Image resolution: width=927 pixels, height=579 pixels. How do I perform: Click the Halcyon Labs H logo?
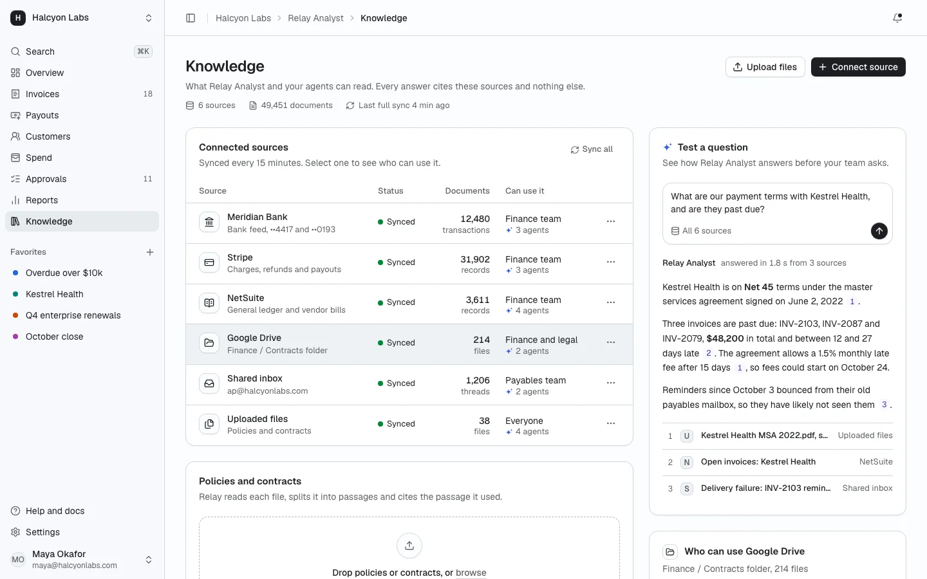[18, 18]
